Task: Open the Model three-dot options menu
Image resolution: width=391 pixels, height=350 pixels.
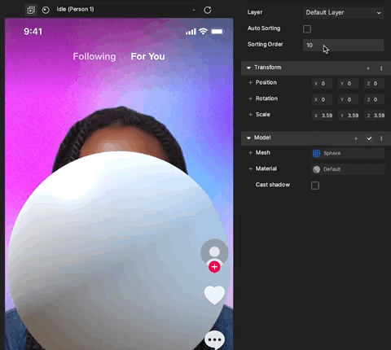Action: pos(381,138)
